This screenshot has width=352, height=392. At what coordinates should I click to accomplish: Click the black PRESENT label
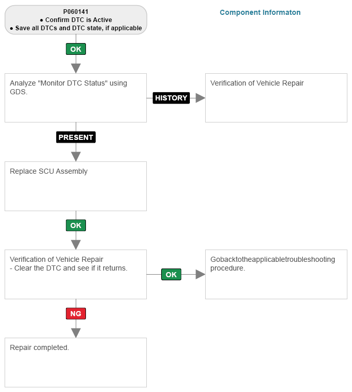pos(76,137)
